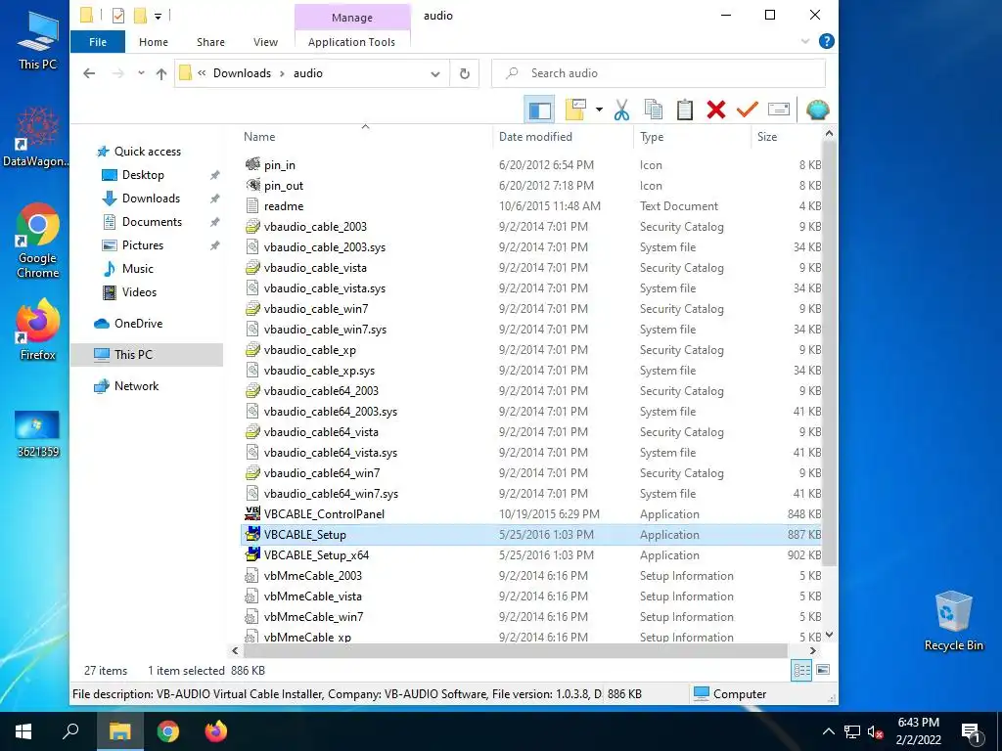Image resolution: width=1002 pixels, height=751 pixels.
Task: Open Firefox from the taskbar
Action: (x=216, y=731)
